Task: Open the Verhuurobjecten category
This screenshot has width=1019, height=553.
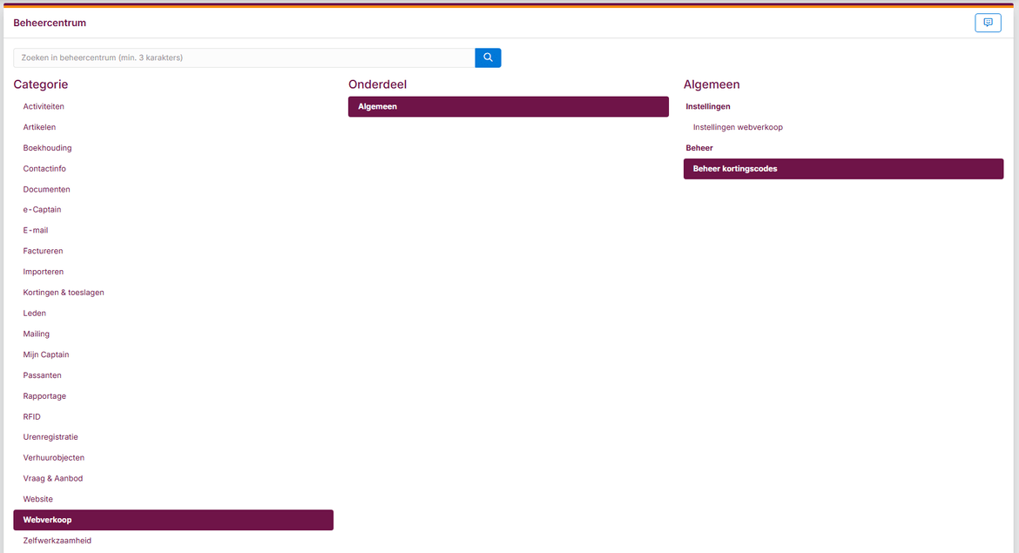Action: tap(54, 458)
